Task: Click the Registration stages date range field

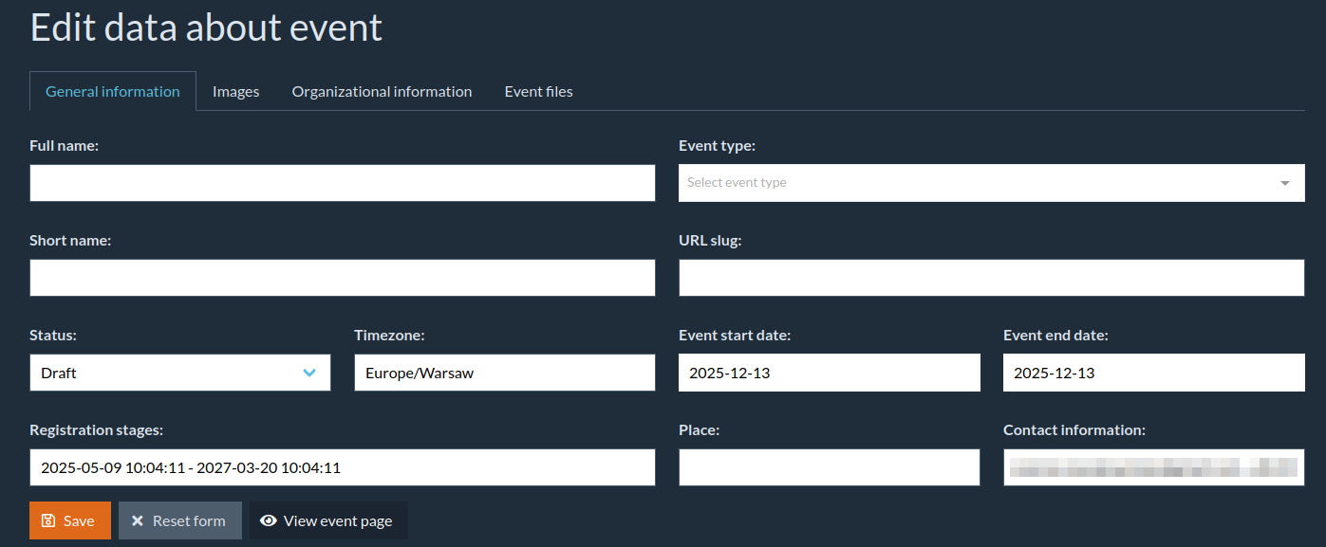Action: (342, 467)
